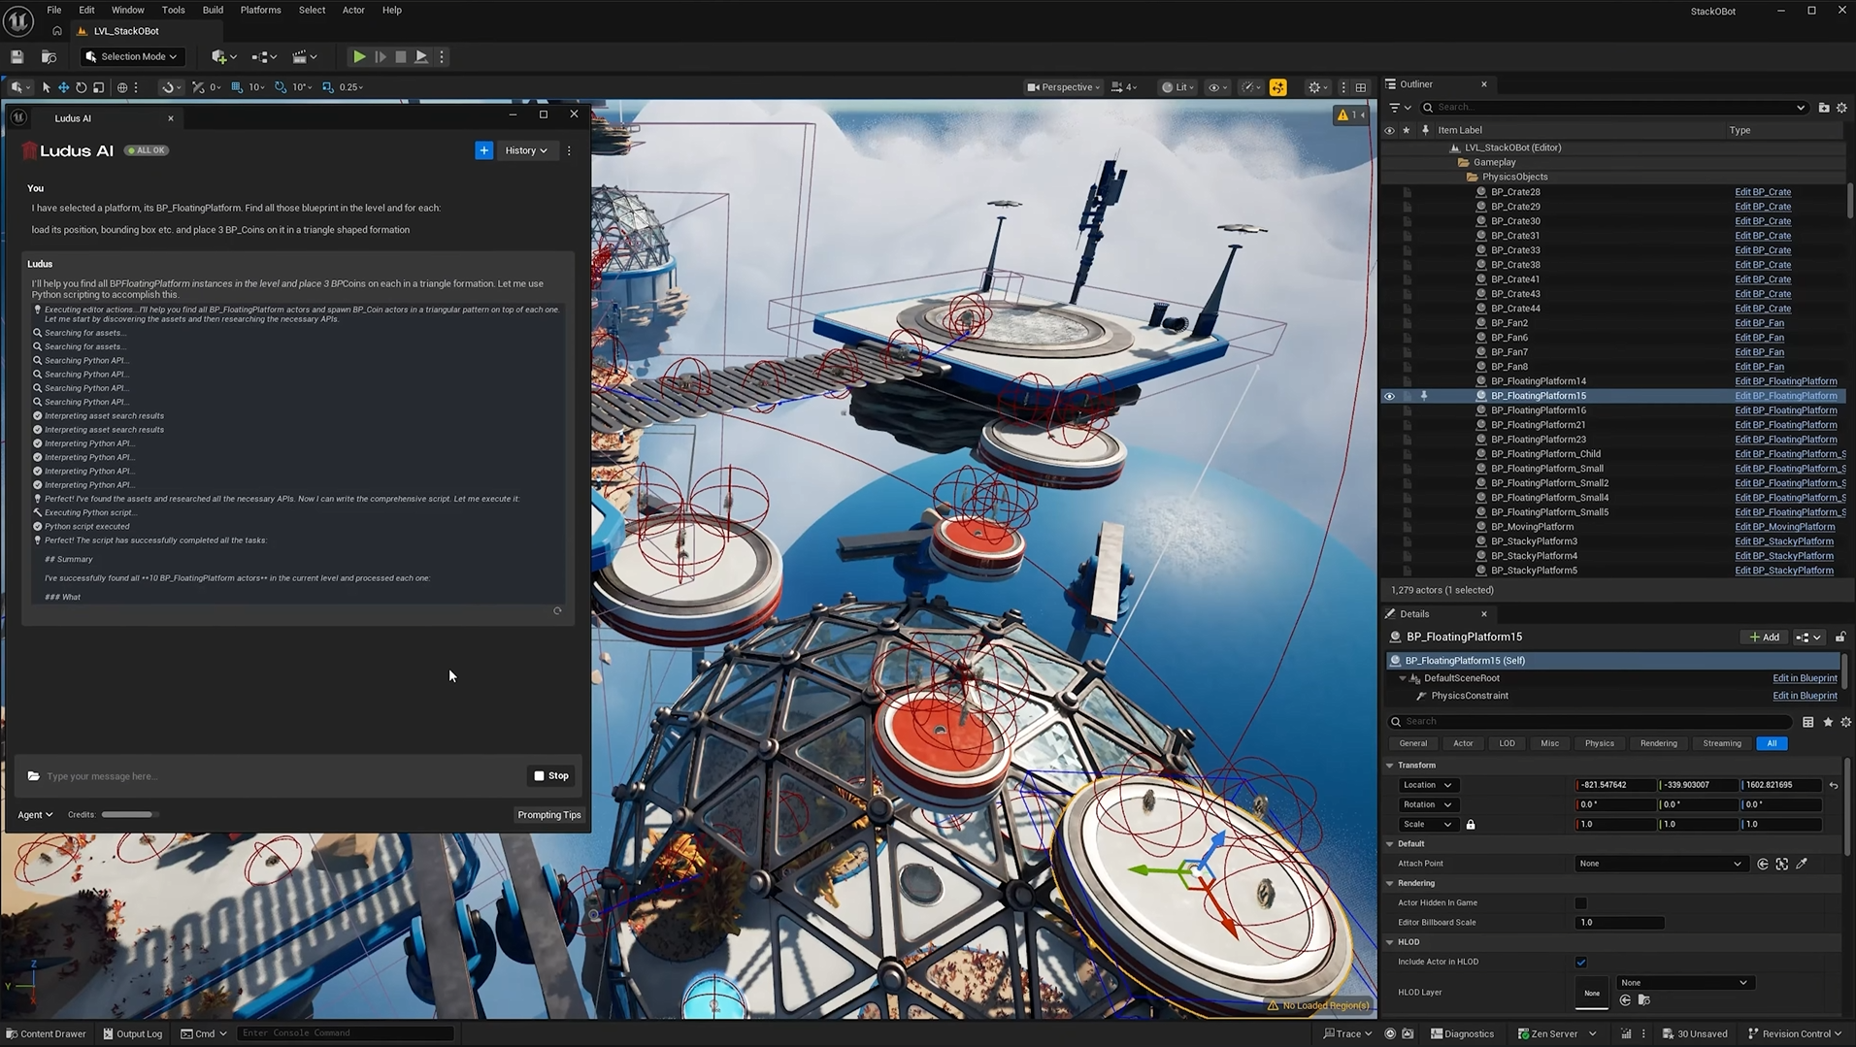Open the History dropdown in Ludus AI
The width and height of the screenshot is (1856, 1047).
click(526, 150)
